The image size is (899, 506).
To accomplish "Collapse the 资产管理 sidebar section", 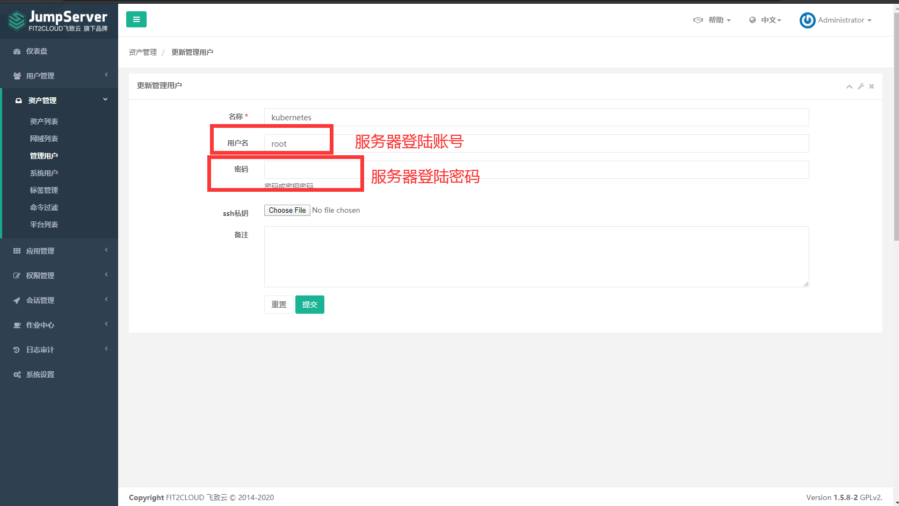I will (42, 100).
